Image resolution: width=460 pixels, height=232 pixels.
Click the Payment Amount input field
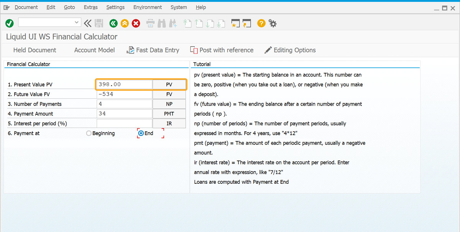click(x=125, y=114)
